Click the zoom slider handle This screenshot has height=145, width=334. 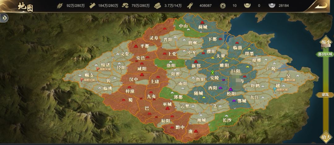(326, 45)
